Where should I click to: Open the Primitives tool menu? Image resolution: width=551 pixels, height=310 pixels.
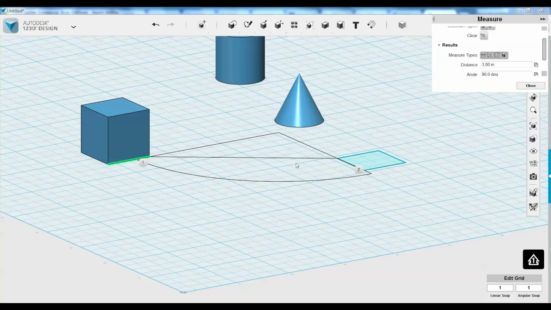click(x=232, y=25)
